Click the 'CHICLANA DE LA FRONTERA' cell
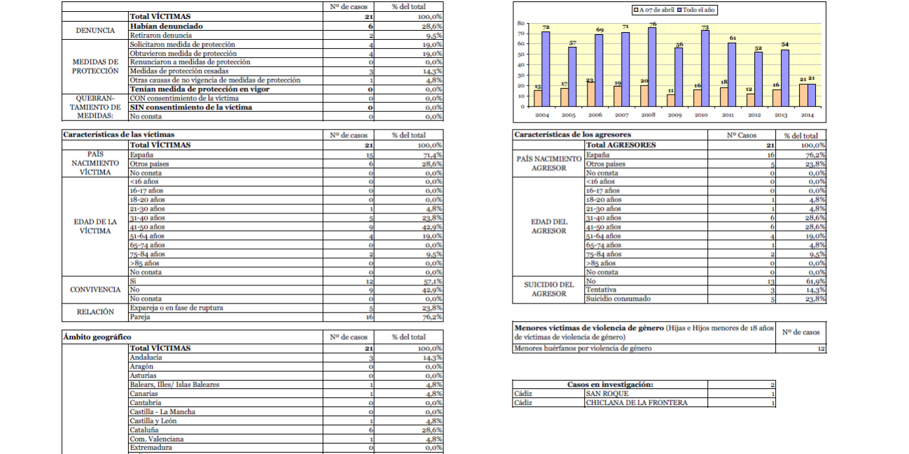Screen dimensions: 909x454 pyautogui.click(x=646, y=403)
